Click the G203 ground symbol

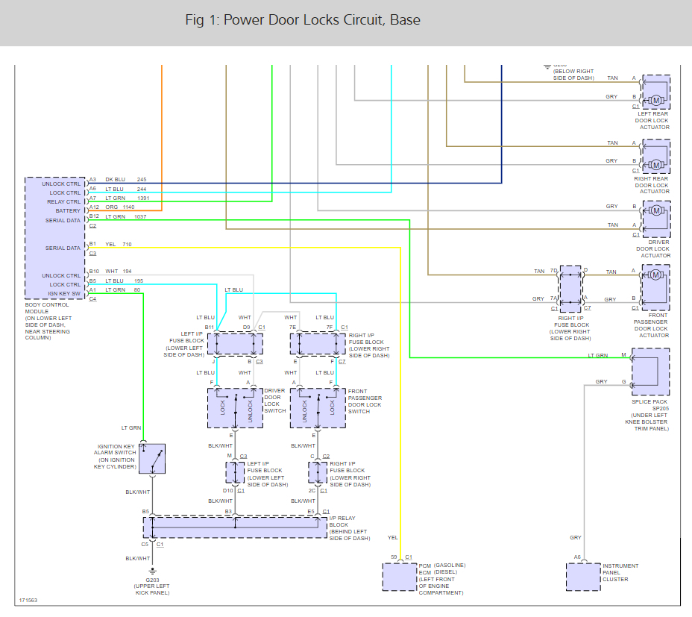pyautogui.click(x=152, y=572)
